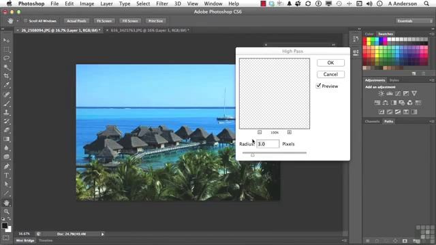Open the status bar info arrow

[102, 234]
